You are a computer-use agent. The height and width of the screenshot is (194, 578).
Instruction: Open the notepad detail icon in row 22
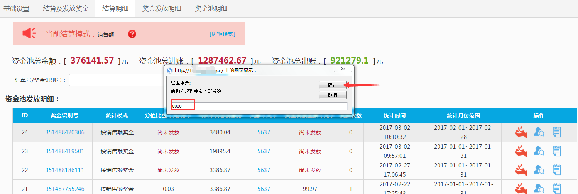pos(556,170)
